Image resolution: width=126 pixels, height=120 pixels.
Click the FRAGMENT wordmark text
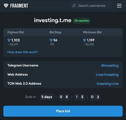[x=19, y=6]
